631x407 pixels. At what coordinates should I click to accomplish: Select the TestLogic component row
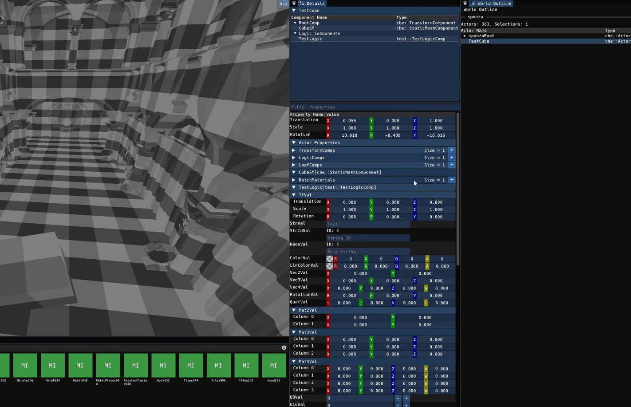coord(375,39)
